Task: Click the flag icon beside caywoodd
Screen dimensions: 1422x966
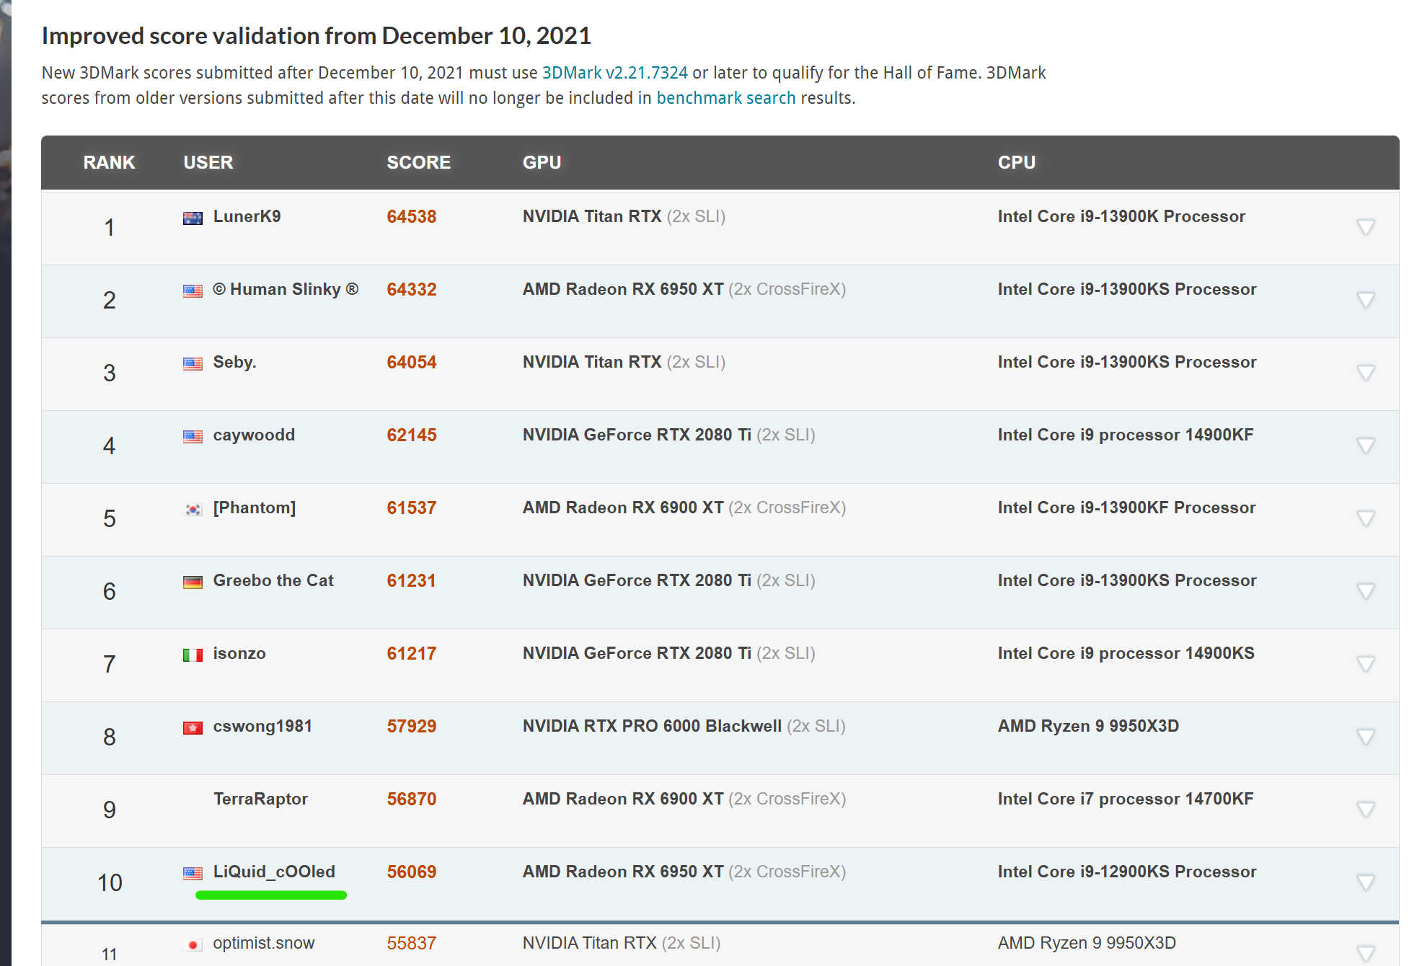Action: pos(193,437)
